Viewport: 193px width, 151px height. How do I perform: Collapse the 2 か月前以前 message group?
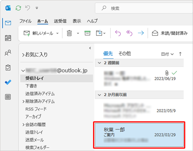point(99,95)
